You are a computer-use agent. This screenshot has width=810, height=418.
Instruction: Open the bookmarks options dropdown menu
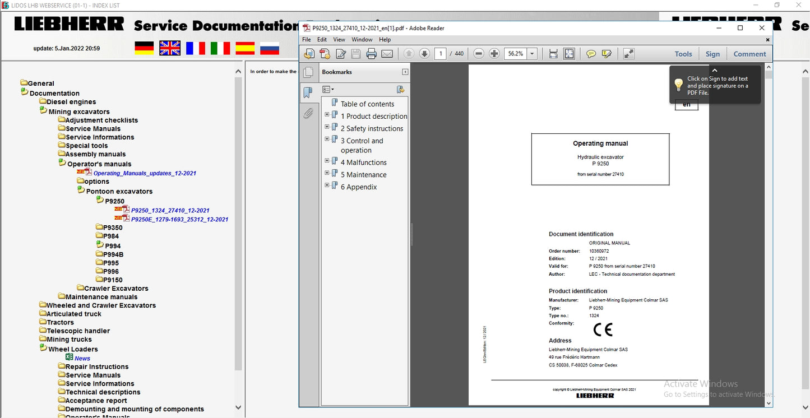pos(328,90)
